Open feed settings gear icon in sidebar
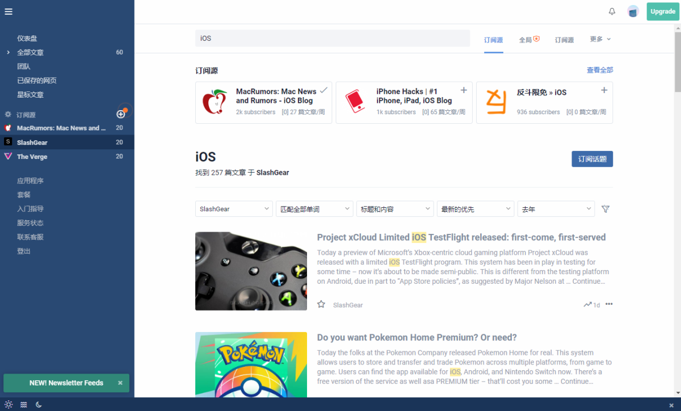Viewport: 681px width, 411px height. (x=8, y=115)
